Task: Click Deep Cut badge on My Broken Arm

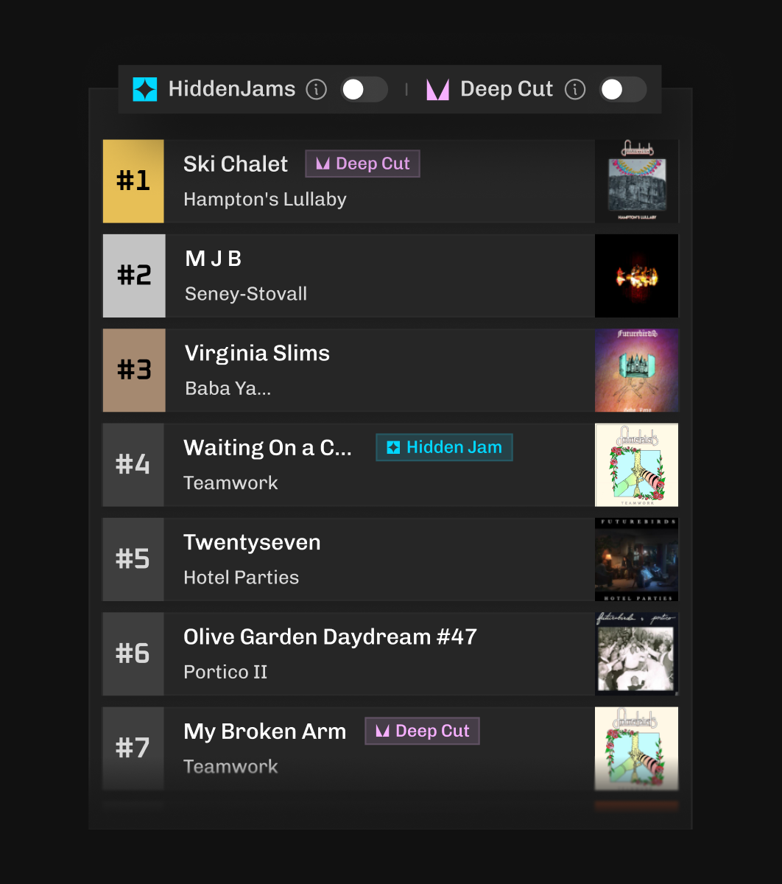Action: pyautogui.click(x=423, y=731)
